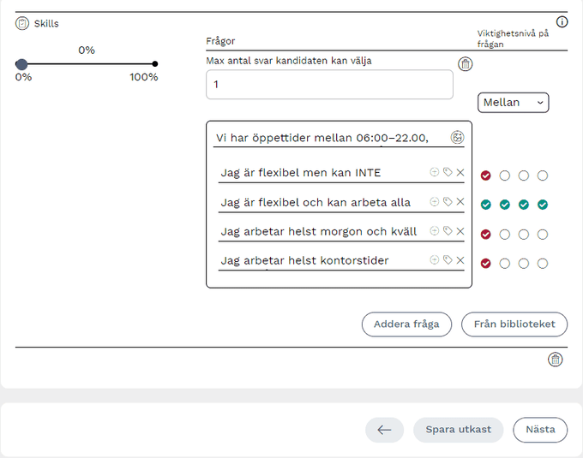Viewport: 583px width, 458px height.
Task: Select third radio for 'Jag arbetar helst morgon och kväll'
Action: [524, 234]
